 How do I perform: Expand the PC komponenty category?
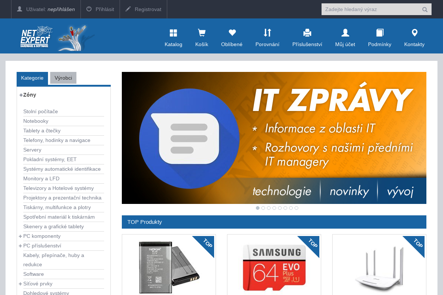point(20,236)
